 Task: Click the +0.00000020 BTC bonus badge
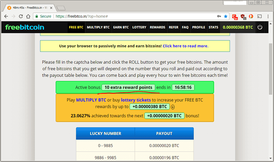pos(164,116)
